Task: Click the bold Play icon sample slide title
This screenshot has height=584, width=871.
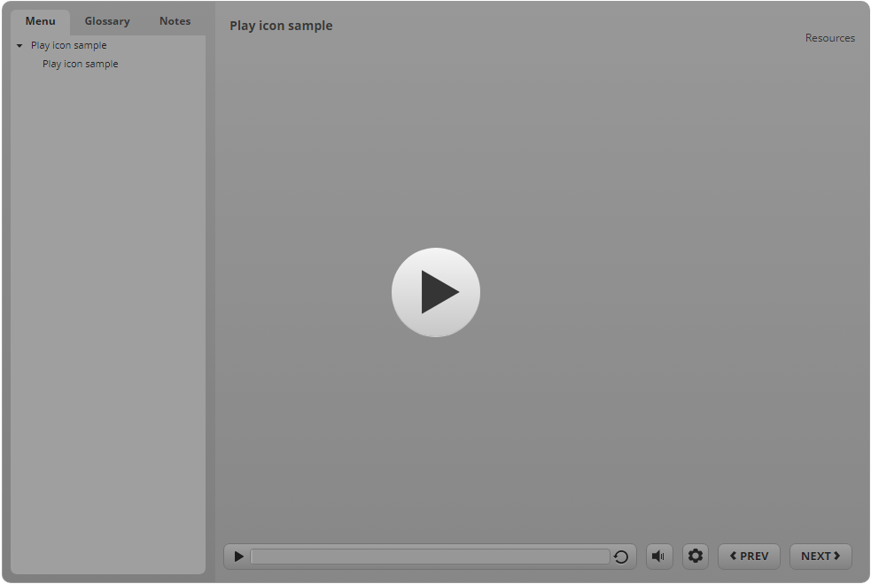Action: [281, 26]
